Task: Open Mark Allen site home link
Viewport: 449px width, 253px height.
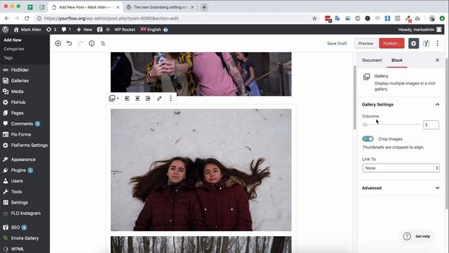Action: (27, 30)
